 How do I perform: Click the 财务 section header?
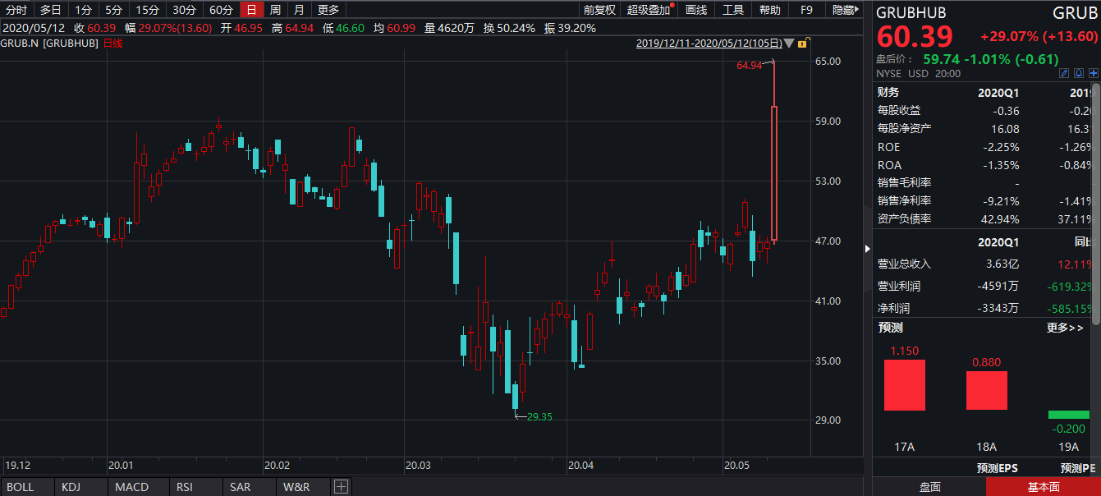pyautogui.click(x=888, y=92)
